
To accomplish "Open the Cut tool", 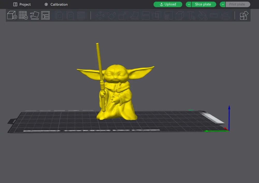I will (146, 15).
